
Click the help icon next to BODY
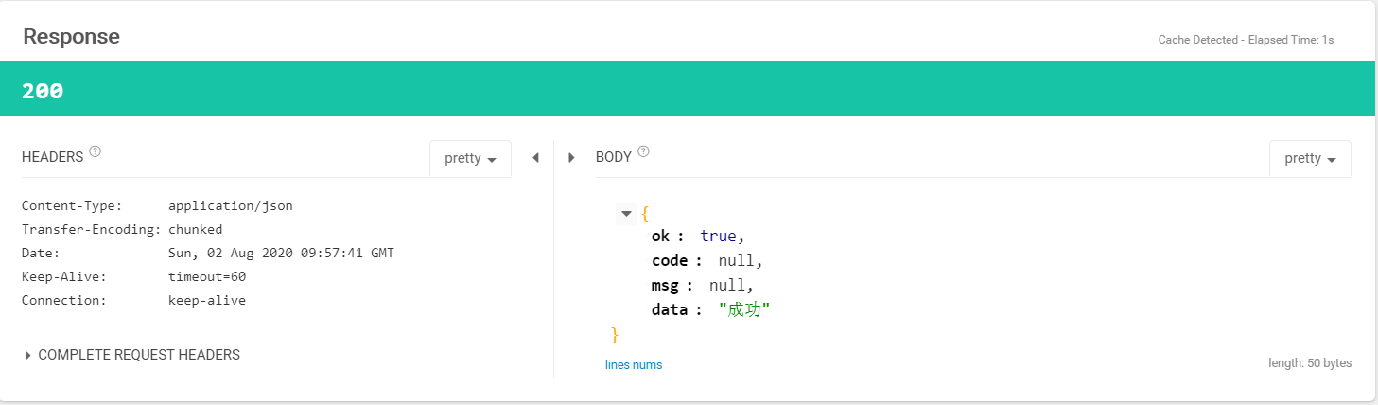pyautogui.click(x=643, y=151)
